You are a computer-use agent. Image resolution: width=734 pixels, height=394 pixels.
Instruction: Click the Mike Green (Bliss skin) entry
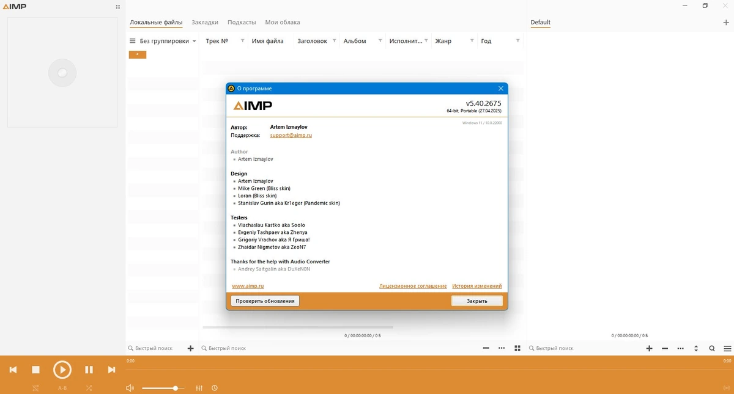click(264, 188)
